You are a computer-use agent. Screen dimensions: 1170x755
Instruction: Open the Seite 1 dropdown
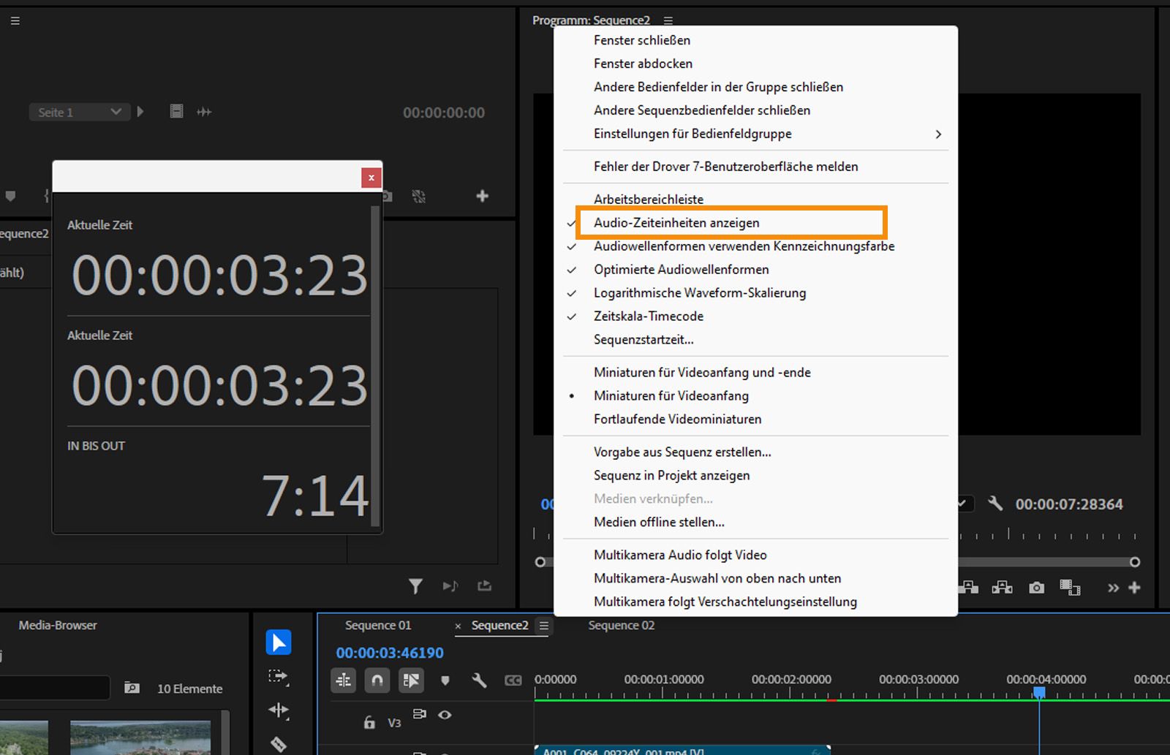(x=79, y=112)
